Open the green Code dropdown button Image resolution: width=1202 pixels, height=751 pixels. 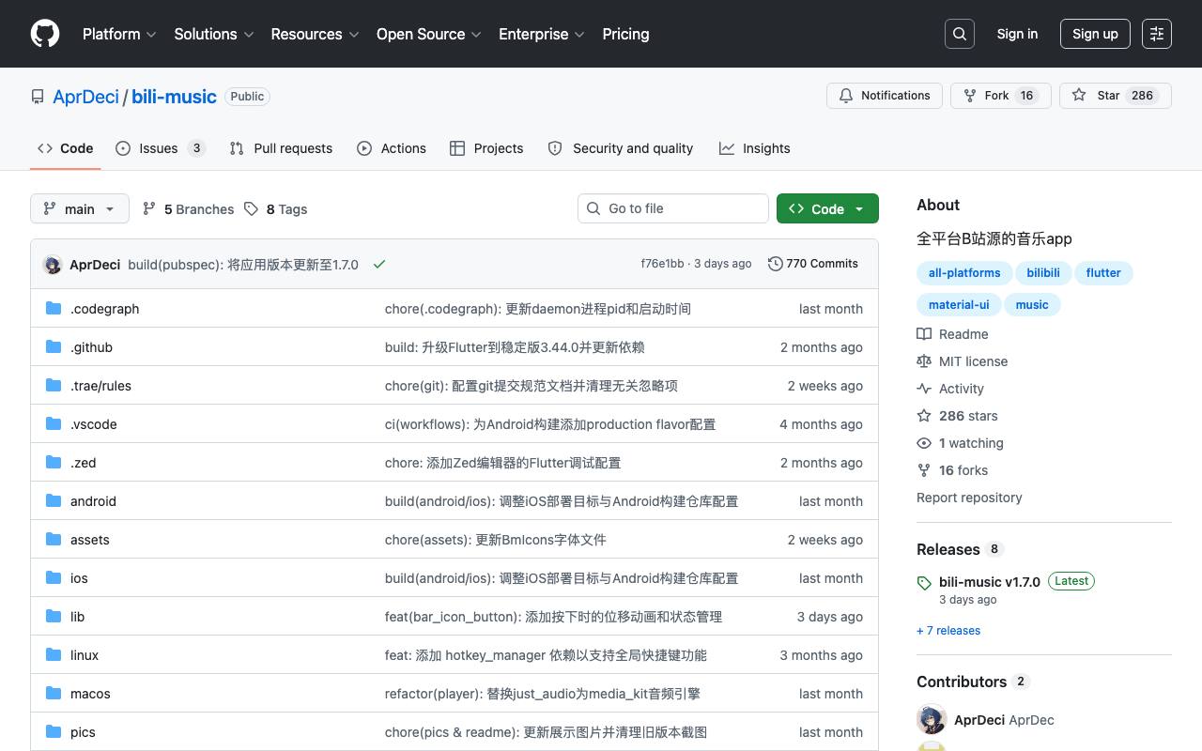(x=827, y=208)
